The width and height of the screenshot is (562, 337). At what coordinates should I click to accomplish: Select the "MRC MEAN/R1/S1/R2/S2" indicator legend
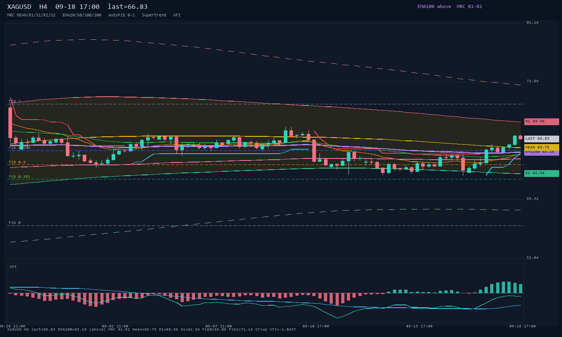pos(31,15)
